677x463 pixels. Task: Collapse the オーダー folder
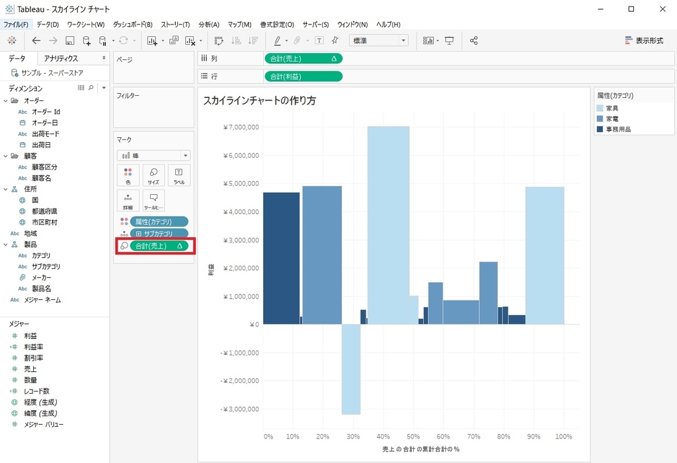click(x=5, y=100)
